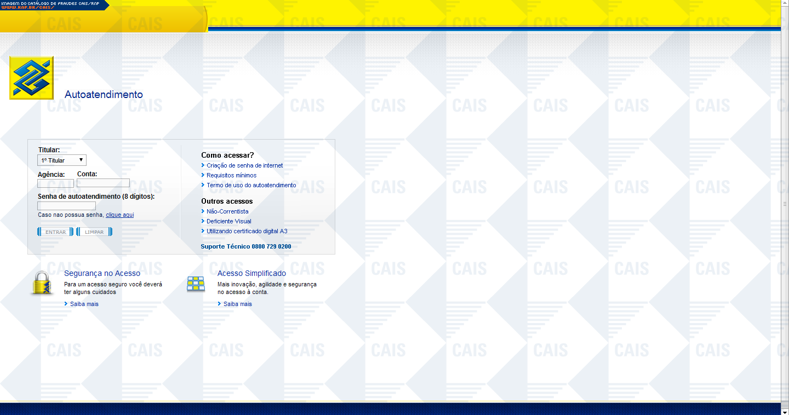Click the Acesso Simplificado keypad icon
This screenshot has height=415, width=789.
196,284
